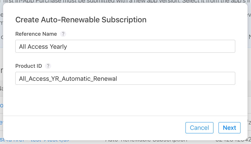Click the blank dialog area below Product ID
Screen dimensions: 251x144
[x=125, y=100]
